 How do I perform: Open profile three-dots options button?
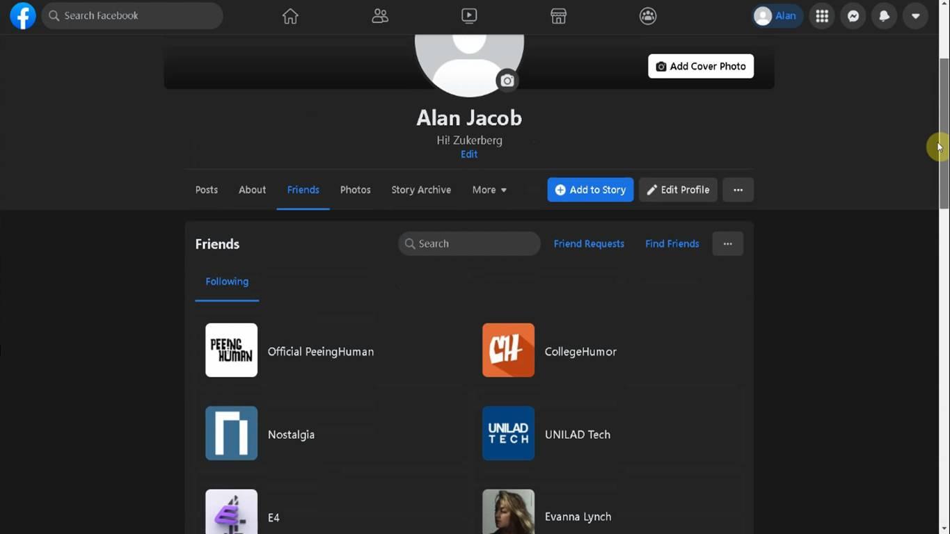(x=738, y=190)
